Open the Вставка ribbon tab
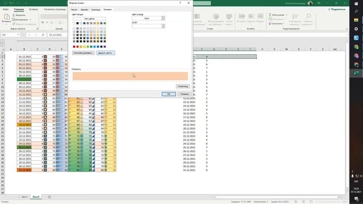 tap(33, 9)
